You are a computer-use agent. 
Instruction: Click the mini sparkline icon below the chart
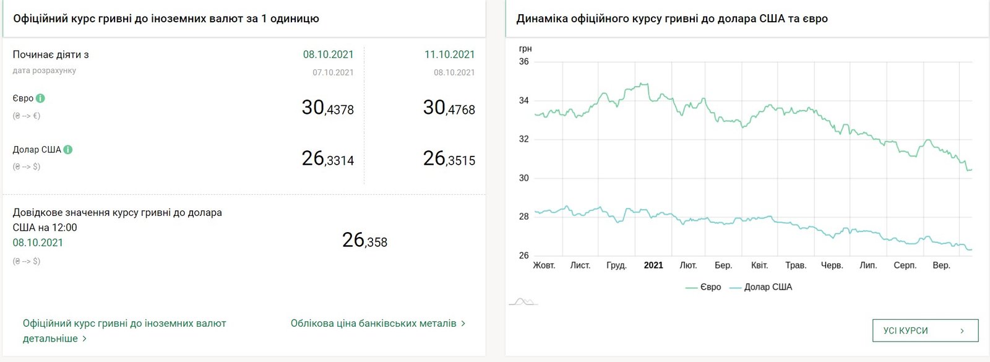click(x=523, y=301)
